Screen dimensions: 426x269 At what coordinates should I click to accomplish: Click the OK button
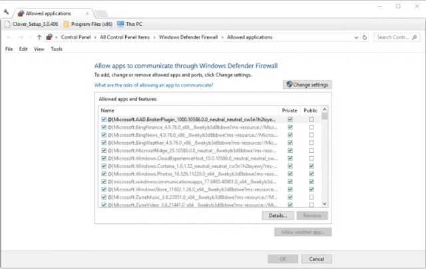(x=283, y=259)
